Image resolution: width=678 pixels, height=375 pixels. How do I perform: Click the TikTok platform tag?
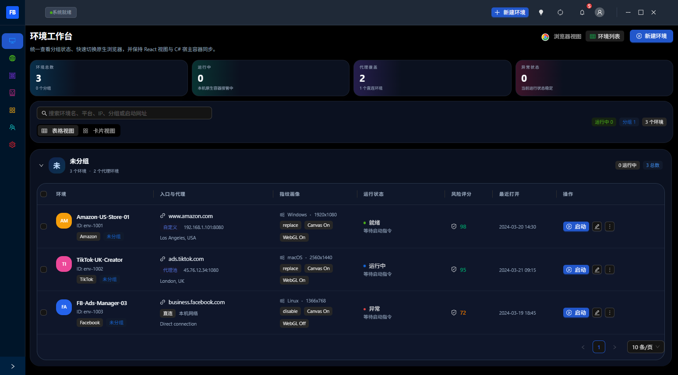coord(87,279)
